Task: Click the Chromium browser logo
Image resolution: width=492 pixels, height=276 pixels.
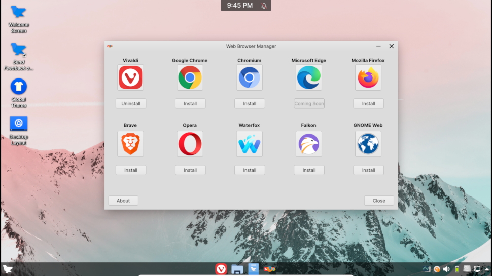Action: click(250, 77)
